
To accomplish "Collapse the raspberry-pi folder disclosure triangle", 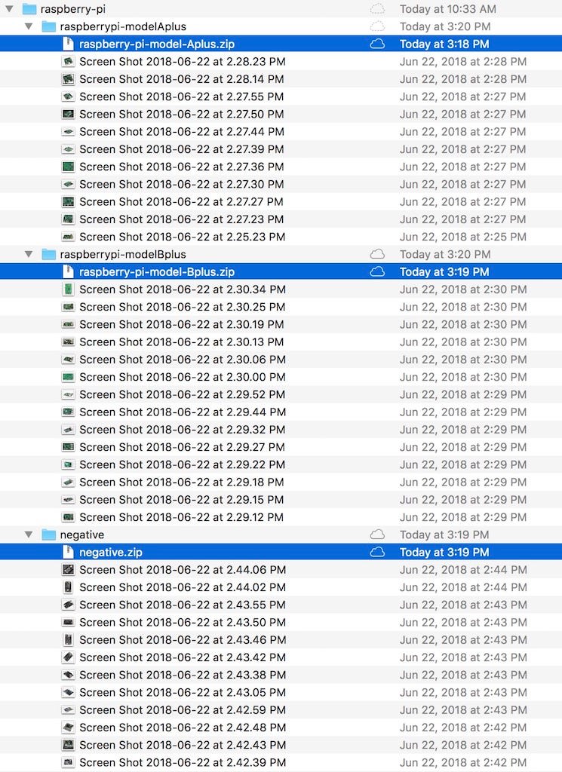I will pos(9,9).
